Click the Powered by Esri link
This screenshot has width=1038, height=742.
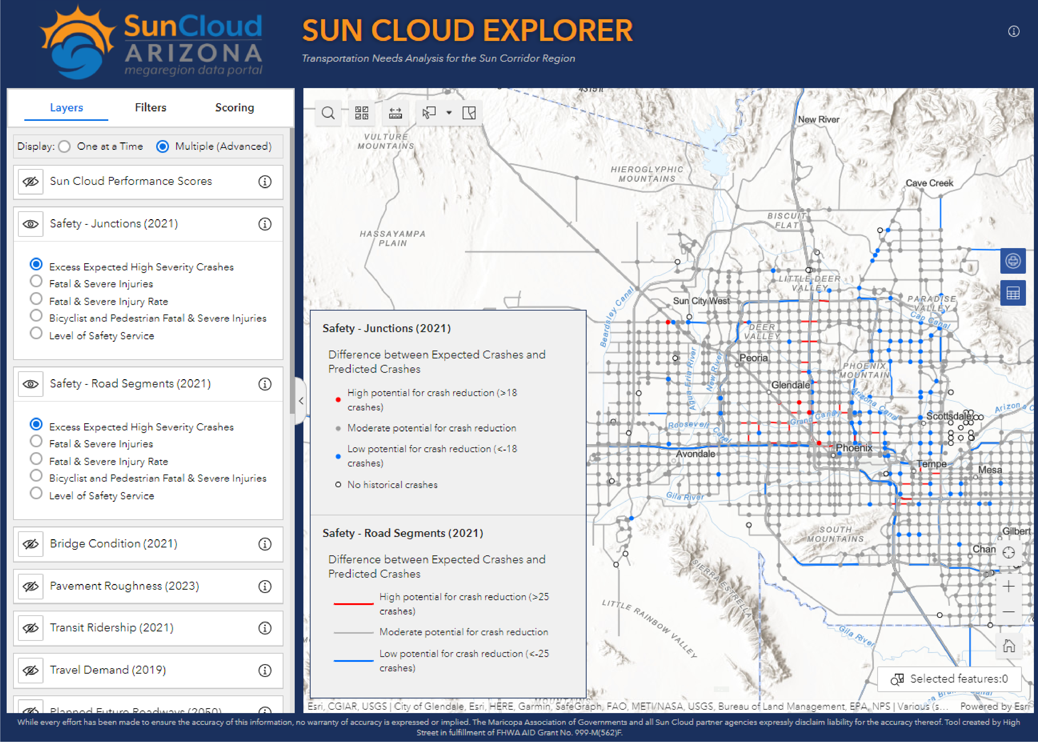[994, 707]
